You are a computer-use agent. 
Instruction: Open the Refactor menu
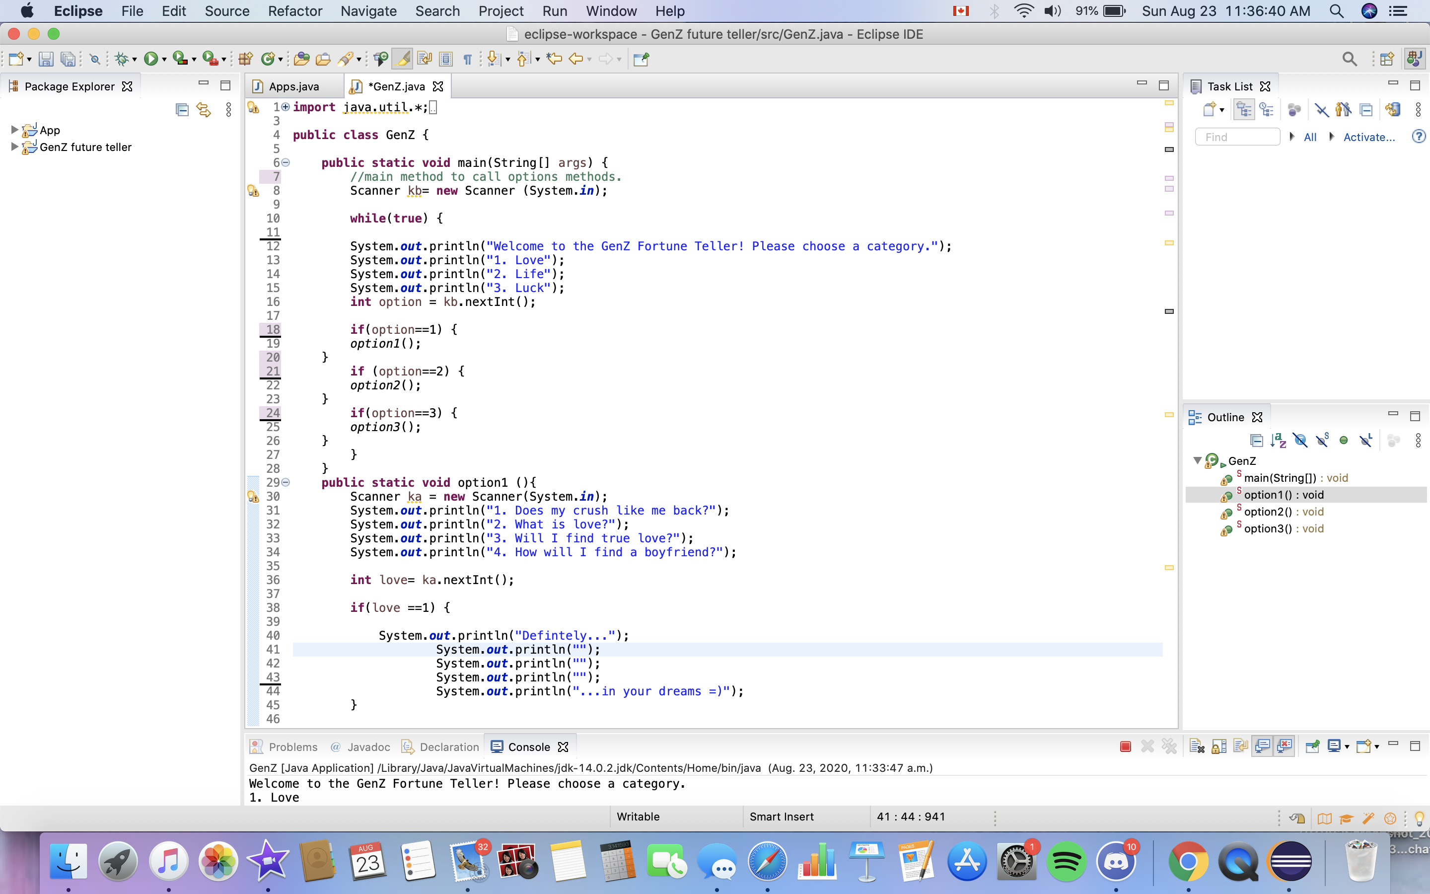pos(295,11)
